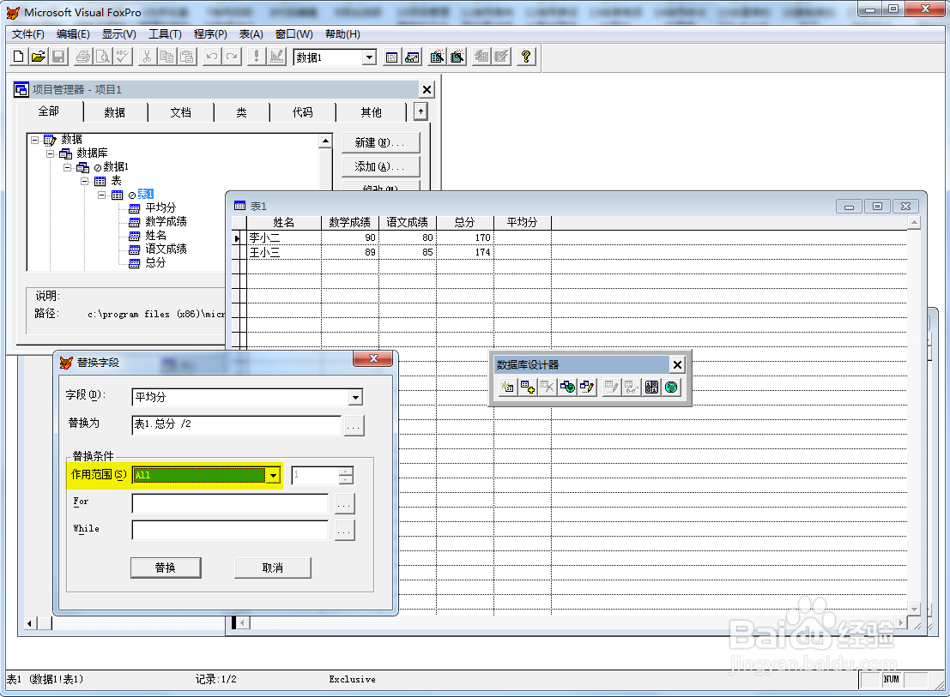Click the ABC spelling check icon

[x=123, y=57]
